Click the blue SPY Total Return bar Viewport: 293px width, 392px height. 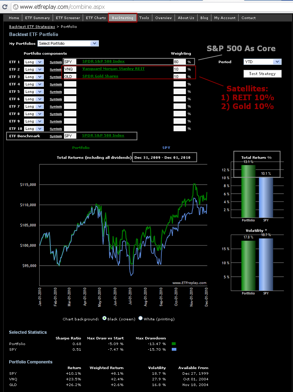click(266, 197)
